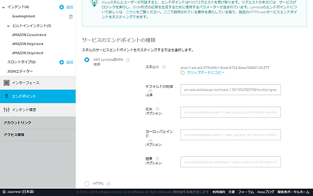Click クリップボードにコピー link
The height and width of the screenshot is (196, 313).
tap(206, 73)
